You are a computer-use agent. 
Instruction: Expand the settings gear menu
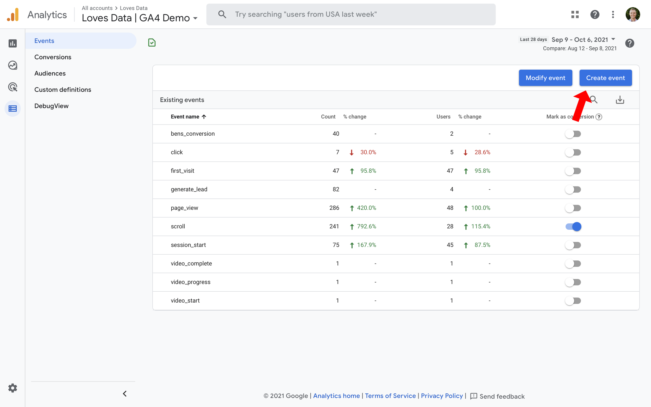coord(12,388)
